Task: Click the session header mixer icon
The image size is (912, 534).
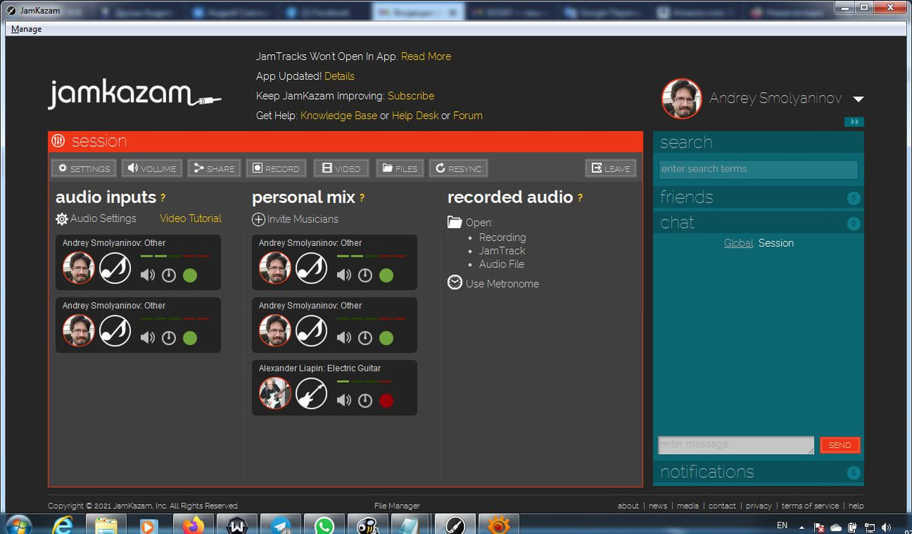Action: coord(58,141)
